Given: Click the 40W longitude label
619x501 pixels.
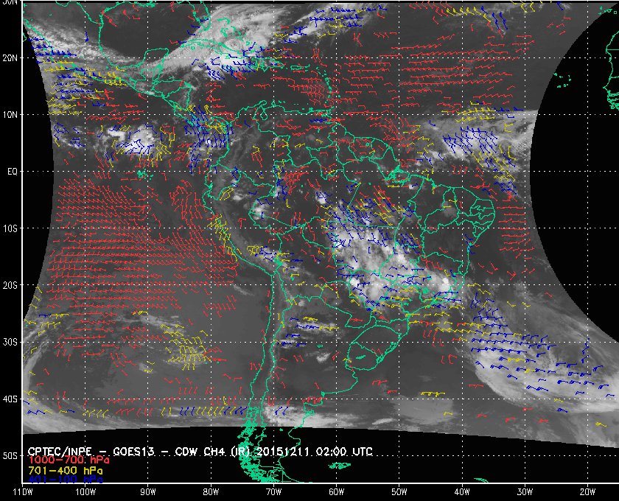Looking at the screenshot, I should click(x=462, y=492).
